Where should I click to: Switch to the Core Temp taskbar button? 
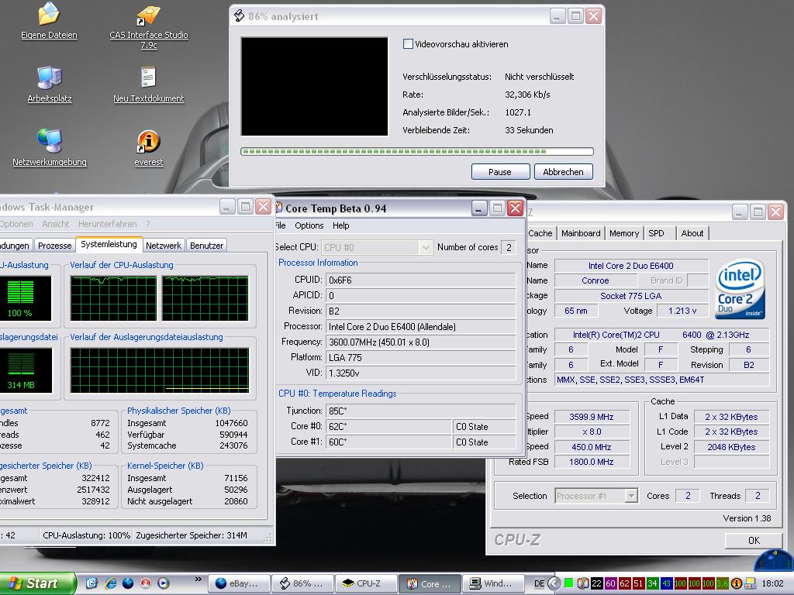[x=430, y=583]
